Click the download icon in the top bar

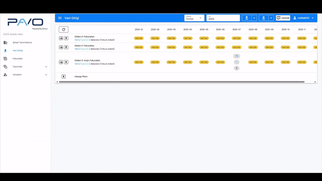pyautogui.click(x=247, y=18)
